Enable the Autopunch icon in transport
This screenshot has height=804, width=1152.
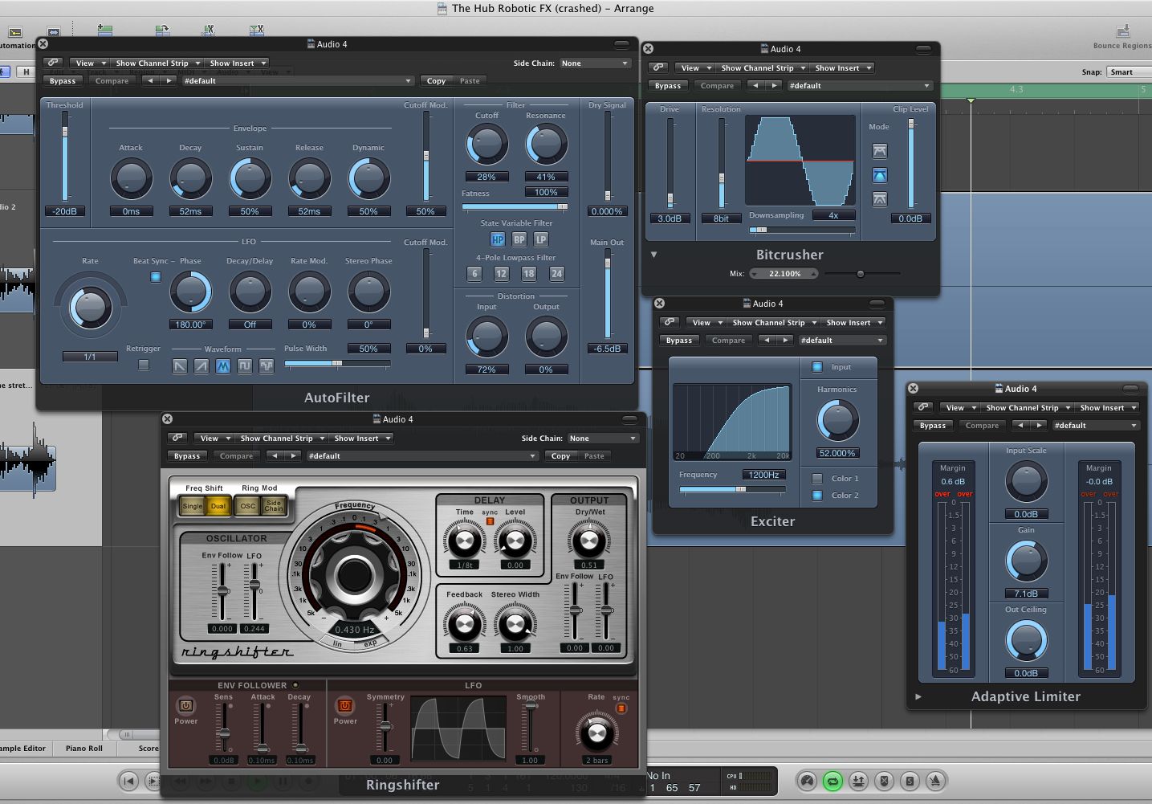858,781
